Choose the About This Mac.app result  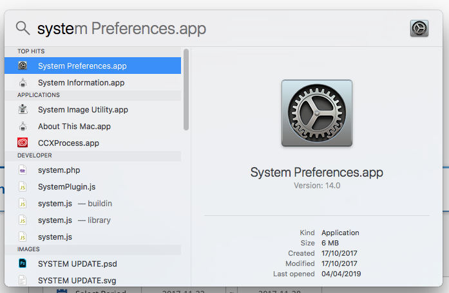point(74,127)
